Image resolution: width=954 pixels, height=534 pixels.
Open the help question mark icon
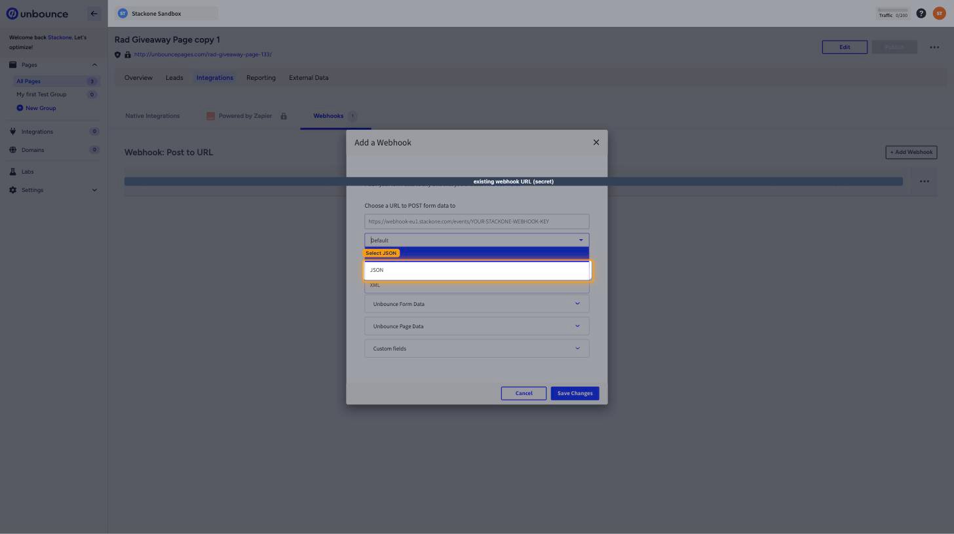(x=921, y=13)
